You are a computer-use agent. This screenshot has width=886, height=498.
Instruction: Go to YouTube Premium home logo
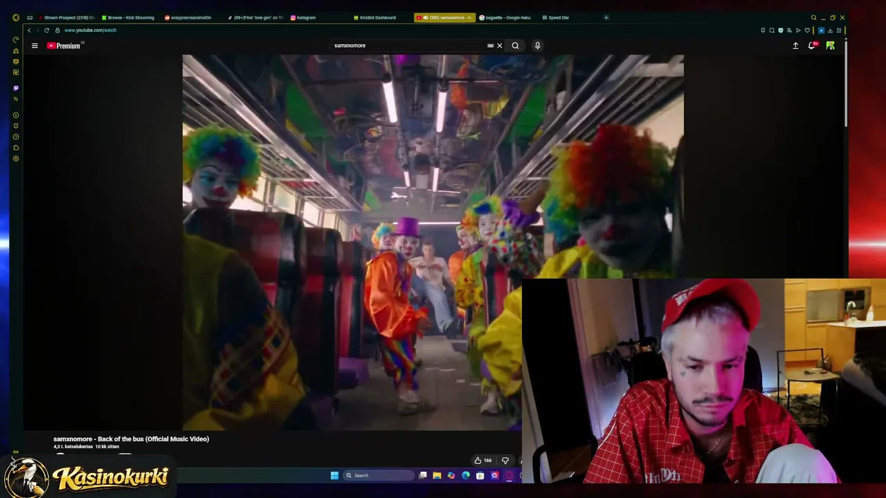click(64, 46)
